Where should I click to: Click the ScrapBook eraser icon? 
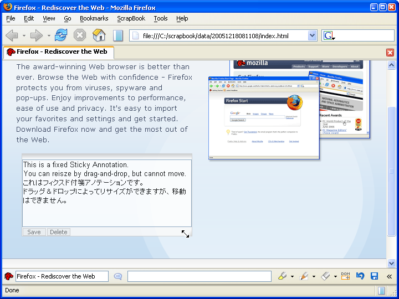(326, 276)
